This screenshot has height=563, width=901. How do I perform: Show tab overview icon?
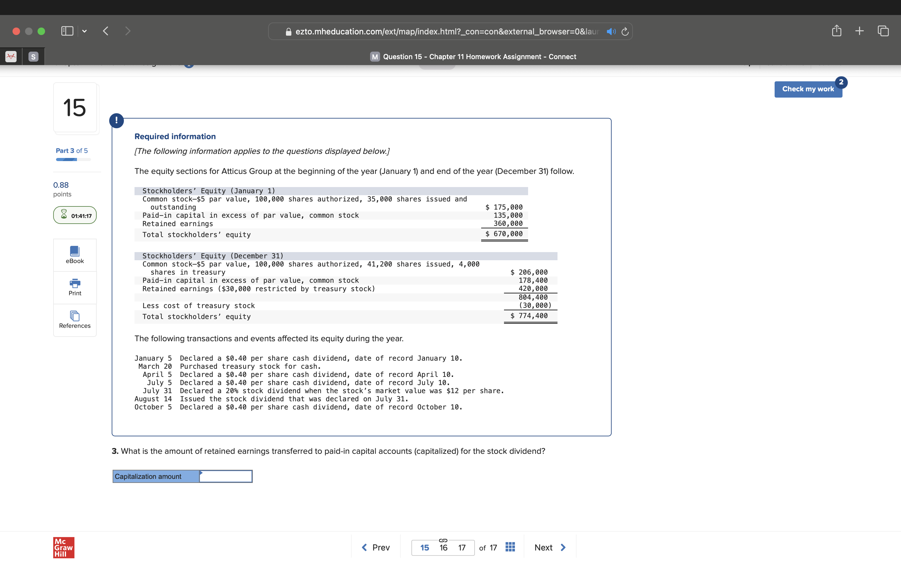pos(883,31)
